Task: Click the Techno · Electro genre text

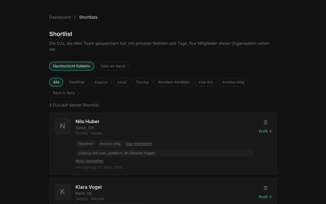Action: click(89, 133)
